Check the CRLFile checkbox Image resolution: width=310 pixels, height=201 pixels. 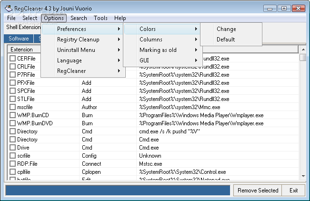pos(12,67)
